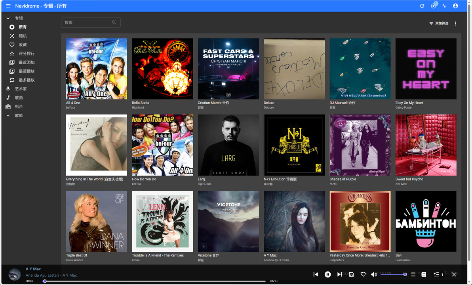472x285 pixels.
Task: Open the All 4 One album cover
Action: click(96, 69)
